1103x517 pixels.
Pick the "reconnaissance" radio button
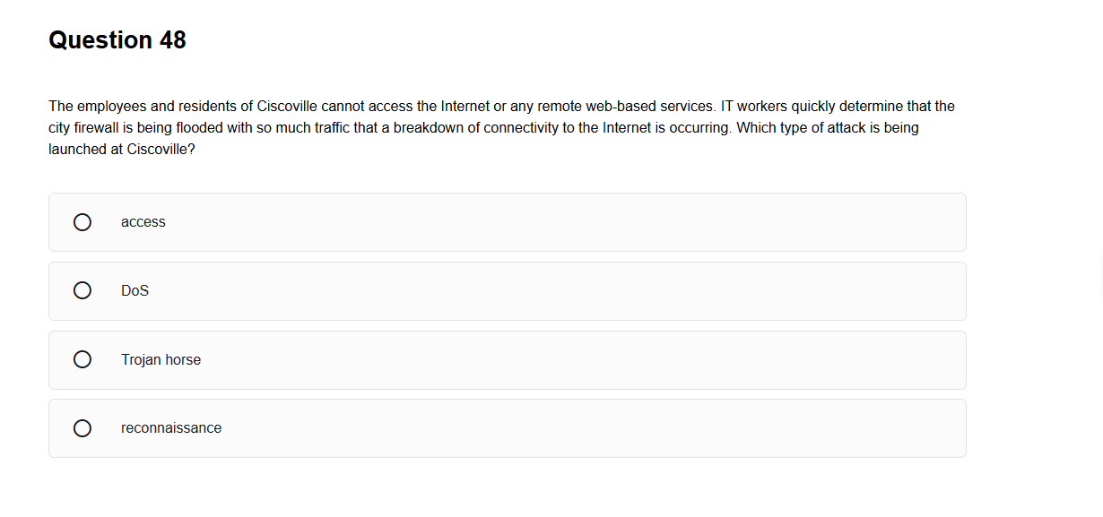click(x=82, y=428)
